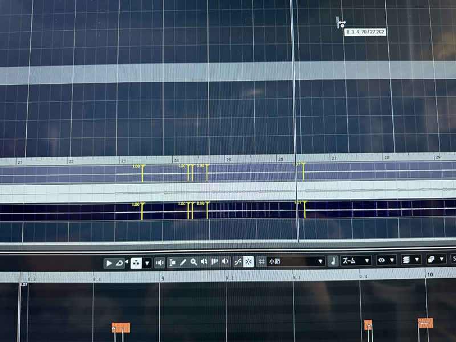Start audition with the play button
This screenshot has width=456, height=342.
click(109, 263)
